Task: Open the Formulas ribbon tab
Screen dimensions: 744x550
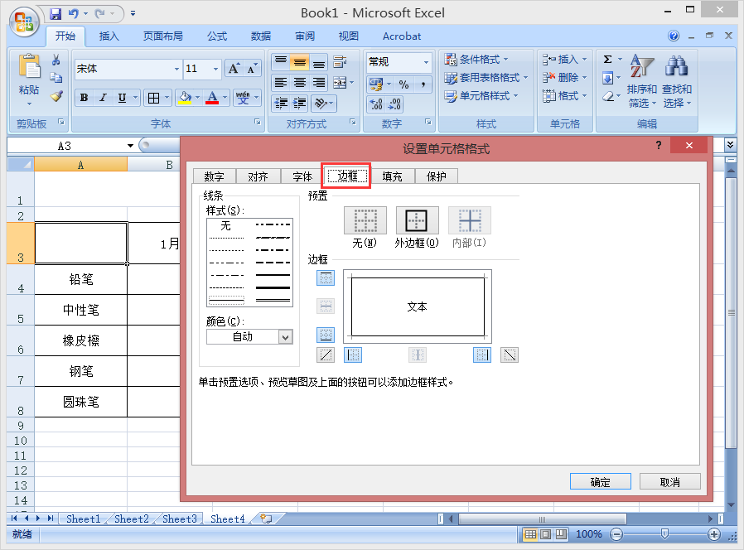Action: tap(217, 36)
